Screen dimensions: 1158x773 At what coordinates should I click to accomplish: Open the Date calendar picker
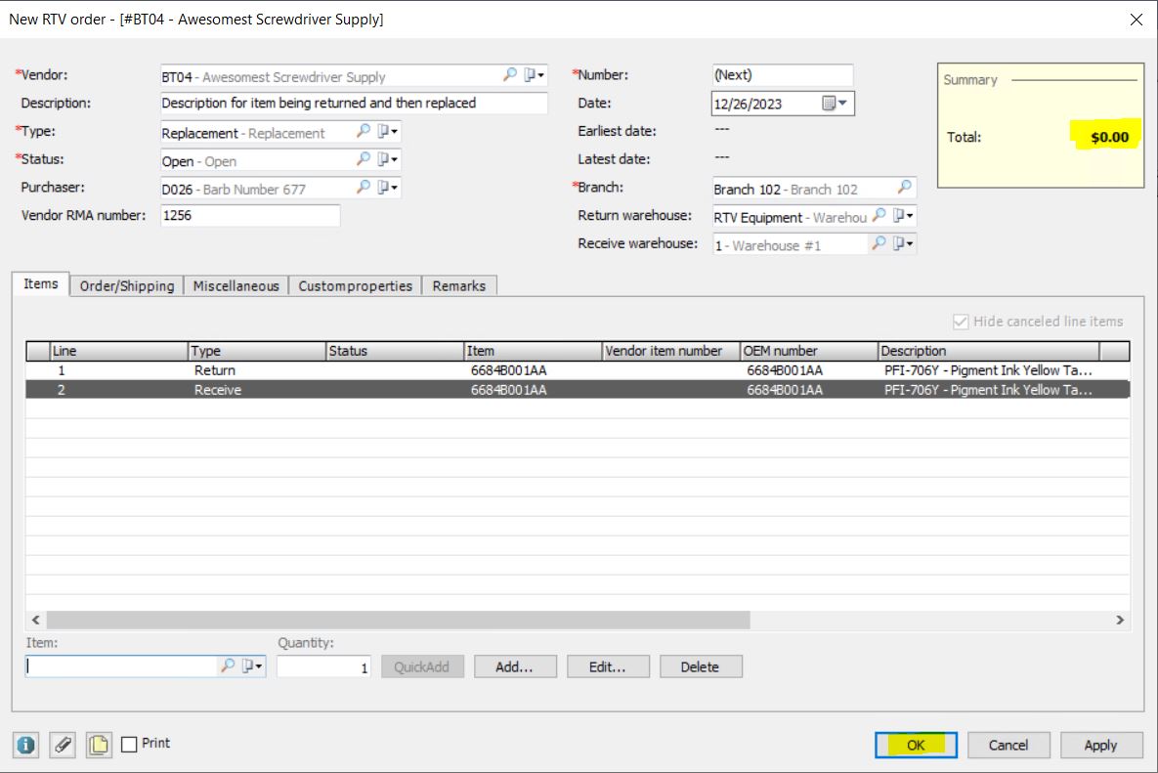click(835, 104)
